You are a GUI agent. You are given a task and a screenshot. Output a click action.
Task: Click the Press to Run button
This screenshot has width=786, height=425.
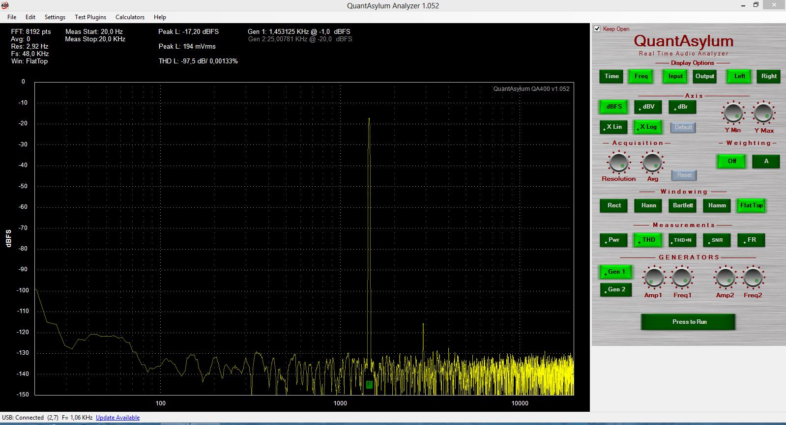688,322
